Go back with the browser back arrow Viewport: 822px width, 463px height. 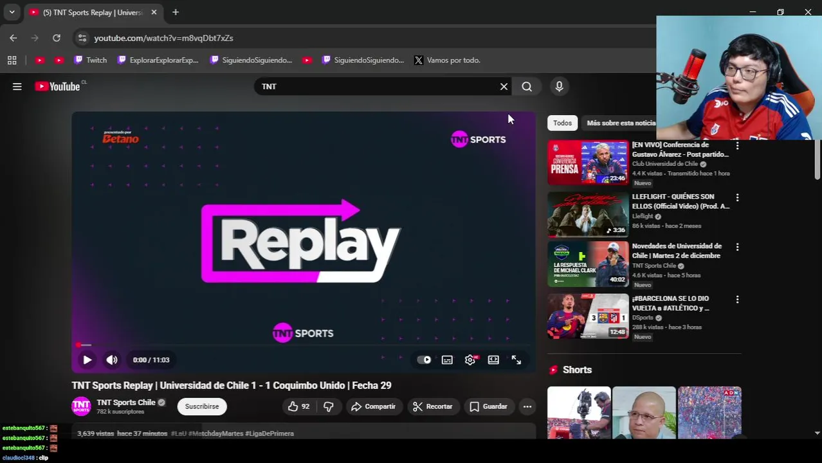click(x=14, y=38)
